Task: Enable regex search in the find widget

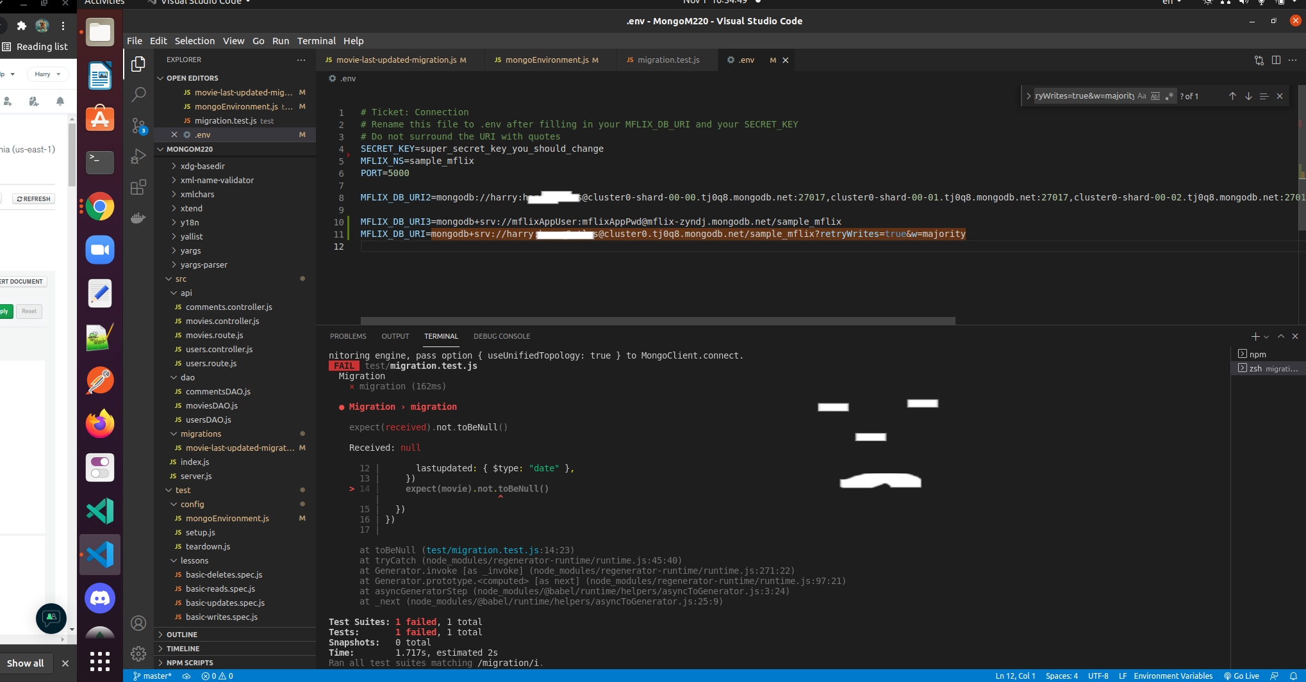Action: pyautogui.click(x=1170, y=96)
